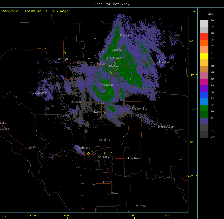Click the Banff label
Image resolution: width=224 pixels, height=219 pixels.
32,147
